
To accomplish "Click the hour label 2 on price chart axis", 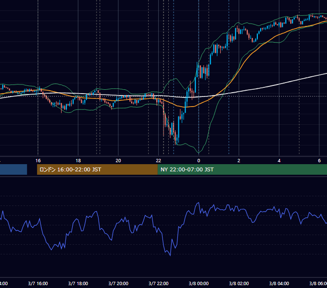I will [x=239, y=161].
